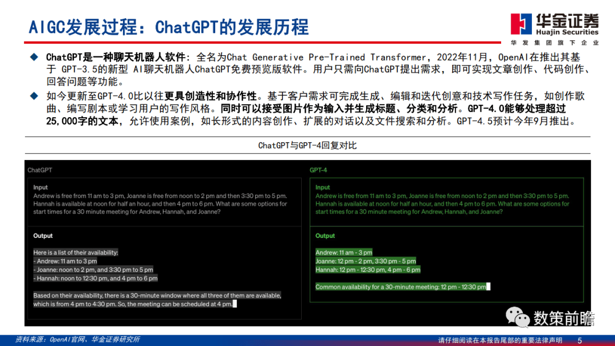
Task: Click the footer '请仔细阅读在本报告尾部的重要法律声明'
Action: (500, 340)
